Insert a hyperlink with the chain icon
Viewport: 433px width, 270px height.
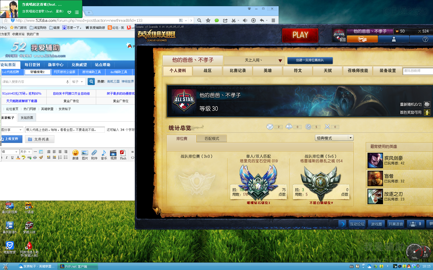[29, 157]
